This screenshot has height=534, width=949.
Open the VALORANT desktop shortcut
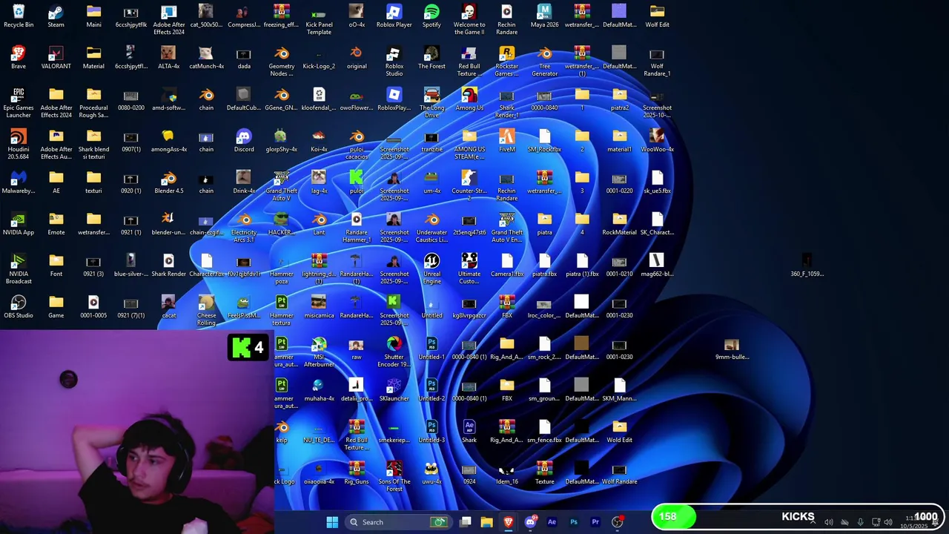coord(56,58)
